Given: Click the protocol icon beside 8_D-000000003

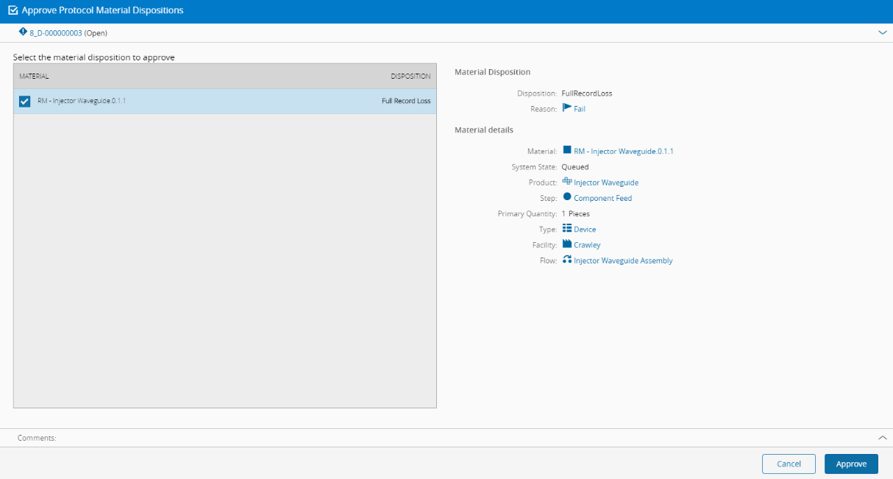Looking at the screenshot, I should click(23, 32).
